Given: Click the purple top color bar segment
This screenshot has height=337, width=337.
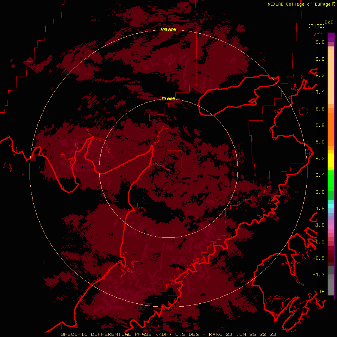Looking at the screenshot, I should pos(331,38).
